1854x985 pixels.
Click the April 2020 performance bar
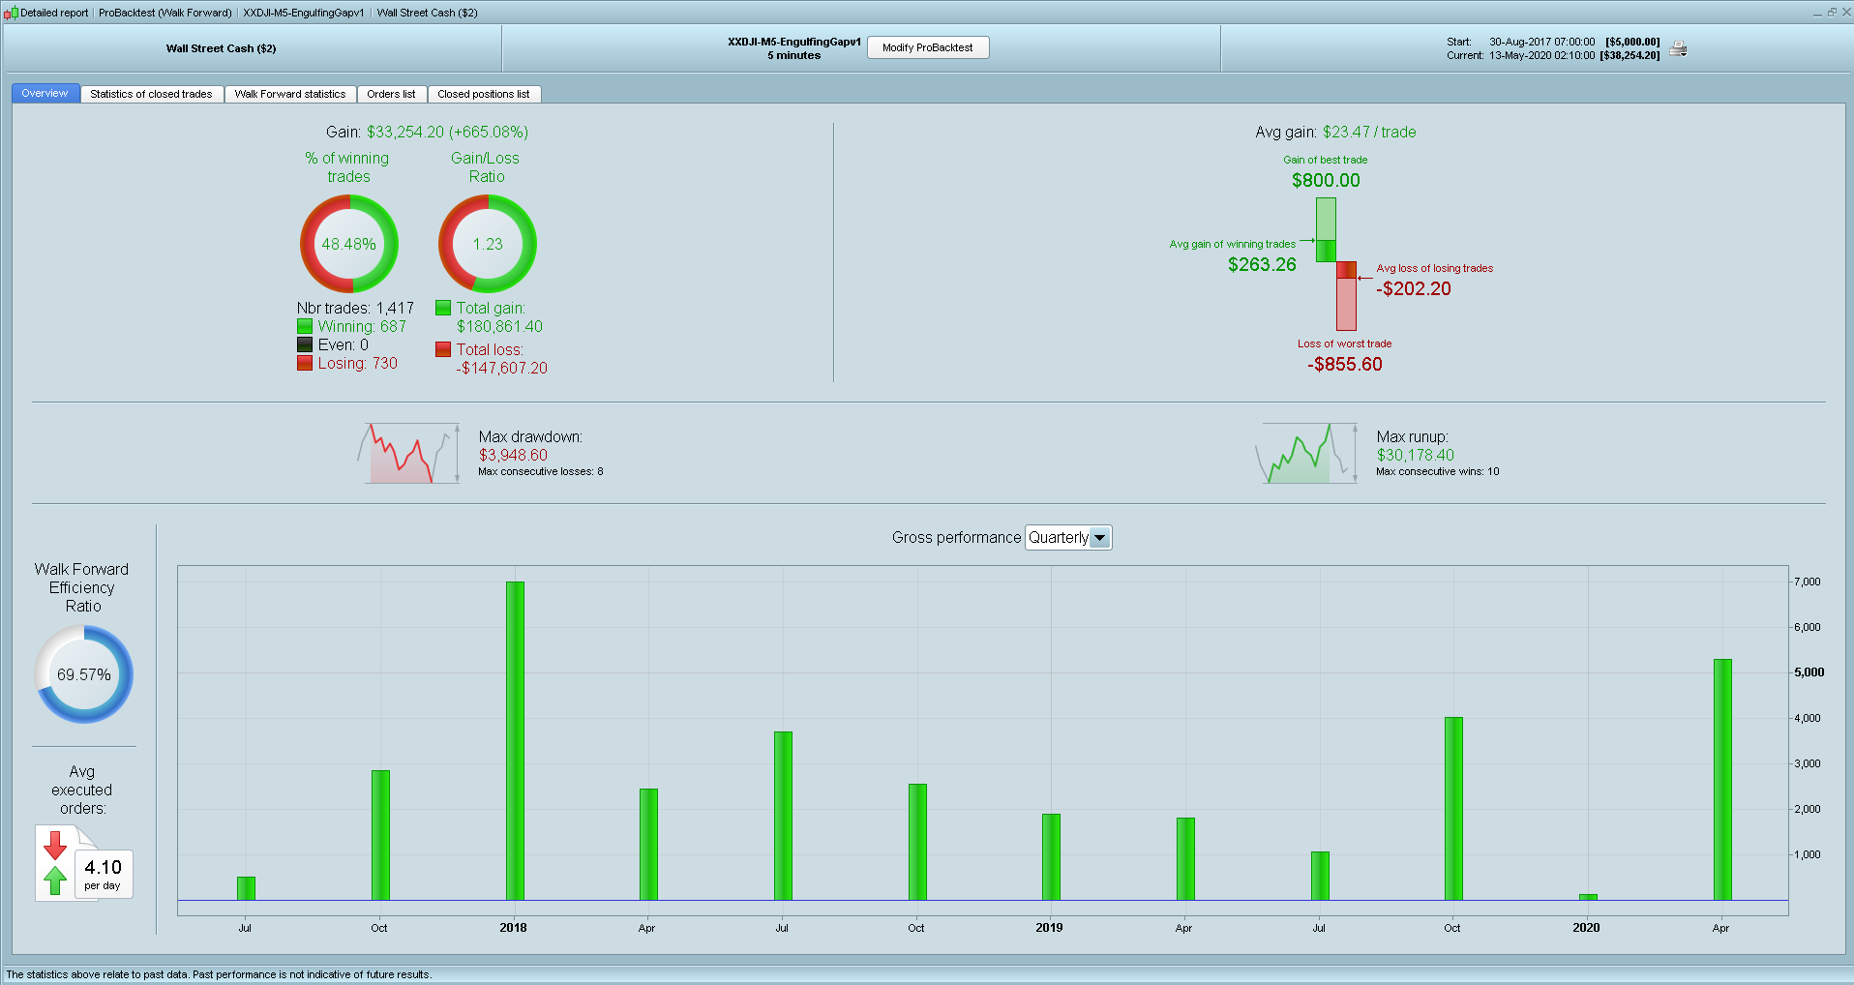1722,780
